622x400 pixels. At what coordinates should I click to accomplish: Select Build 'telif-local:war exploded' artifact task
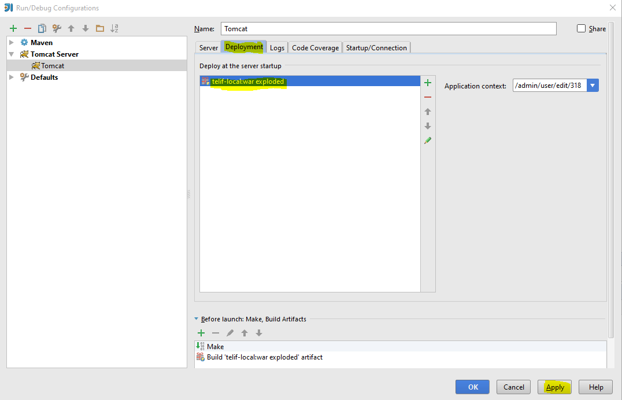pos(400,357)
